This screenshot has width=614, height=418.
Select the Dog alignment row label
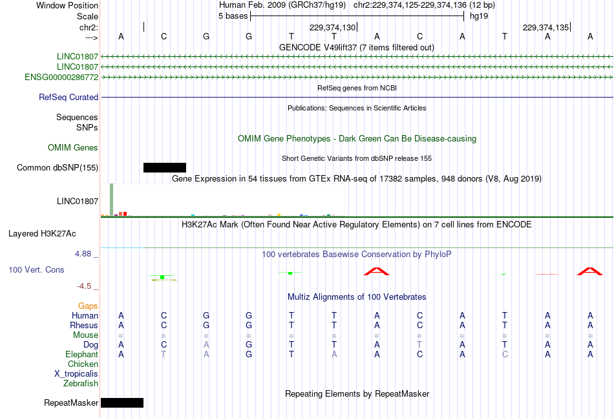coord(91,345)
